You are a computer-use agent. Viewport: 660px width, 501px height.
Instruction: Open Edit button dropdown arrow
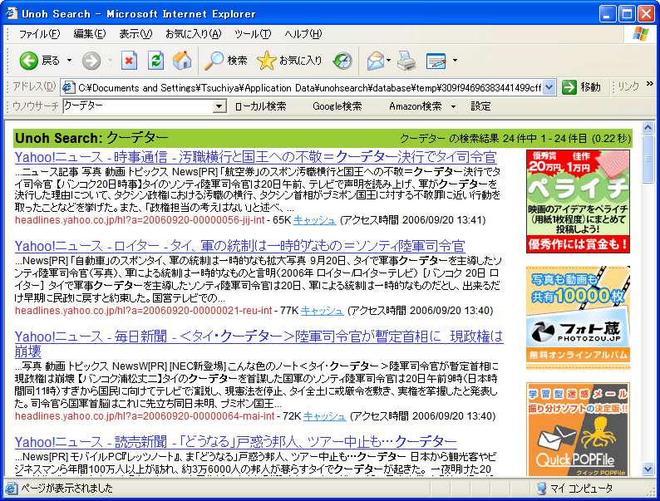(455, 61)
